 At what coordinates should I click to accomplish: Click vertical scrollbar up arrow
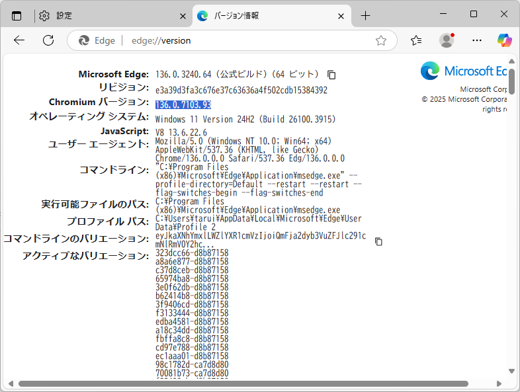pyautogui.click(x=511, y=61)
